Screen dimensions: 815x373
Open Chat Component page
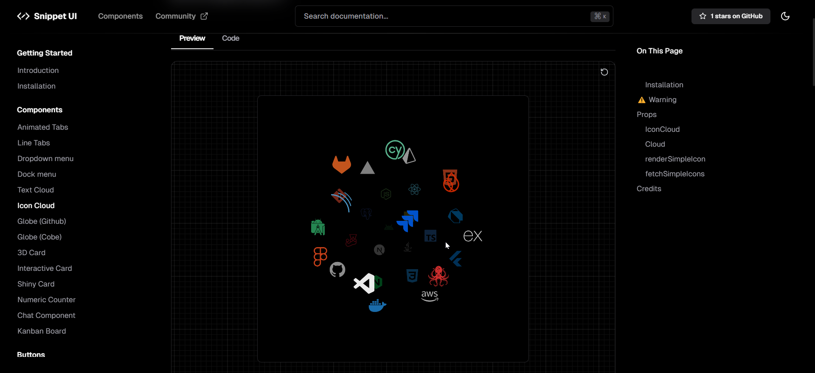click(x=46, y=315)
